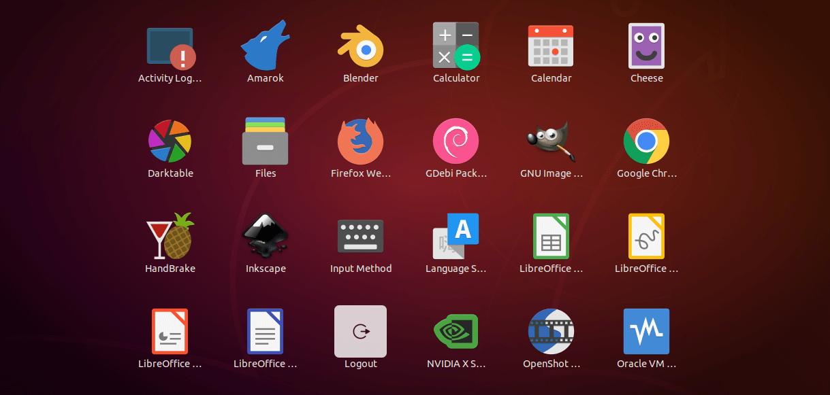Open Inkscape vector editor
The width and height of the screenshot is (830, 395).
265,236
